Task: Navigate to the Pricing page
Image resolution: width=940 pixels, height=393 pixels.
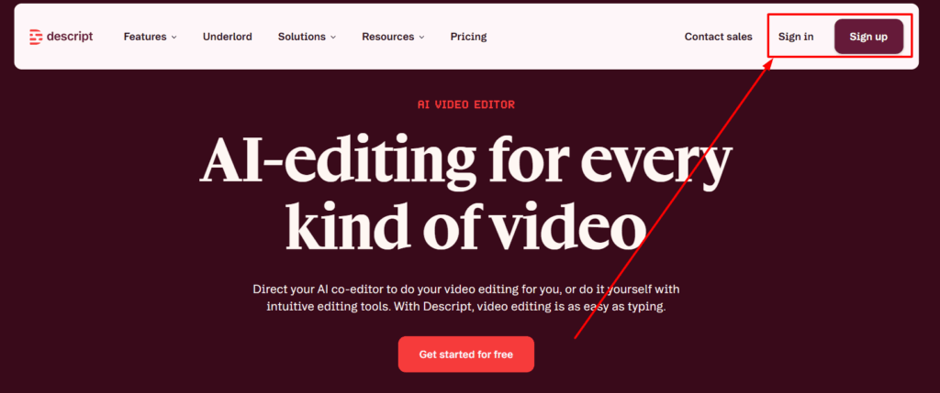Action: click(x=468, y=37)
